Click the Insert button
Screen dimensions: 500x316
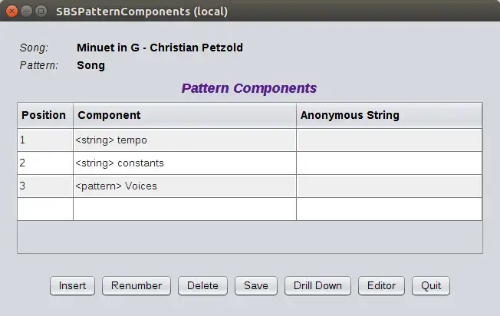coord(73,285)
